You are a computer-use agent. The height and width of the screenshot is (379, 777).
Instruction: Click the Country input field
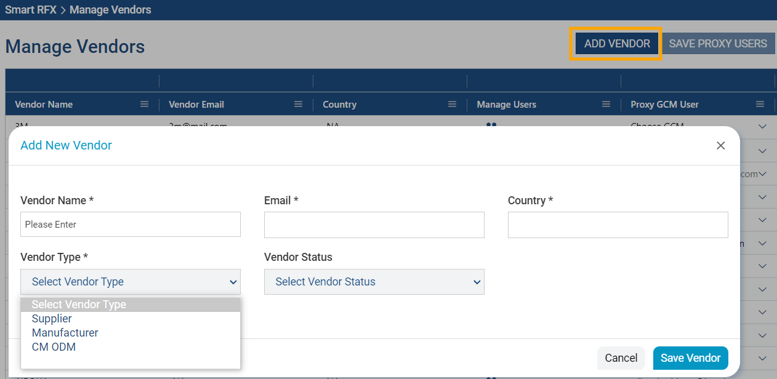(x=618, y=225)
